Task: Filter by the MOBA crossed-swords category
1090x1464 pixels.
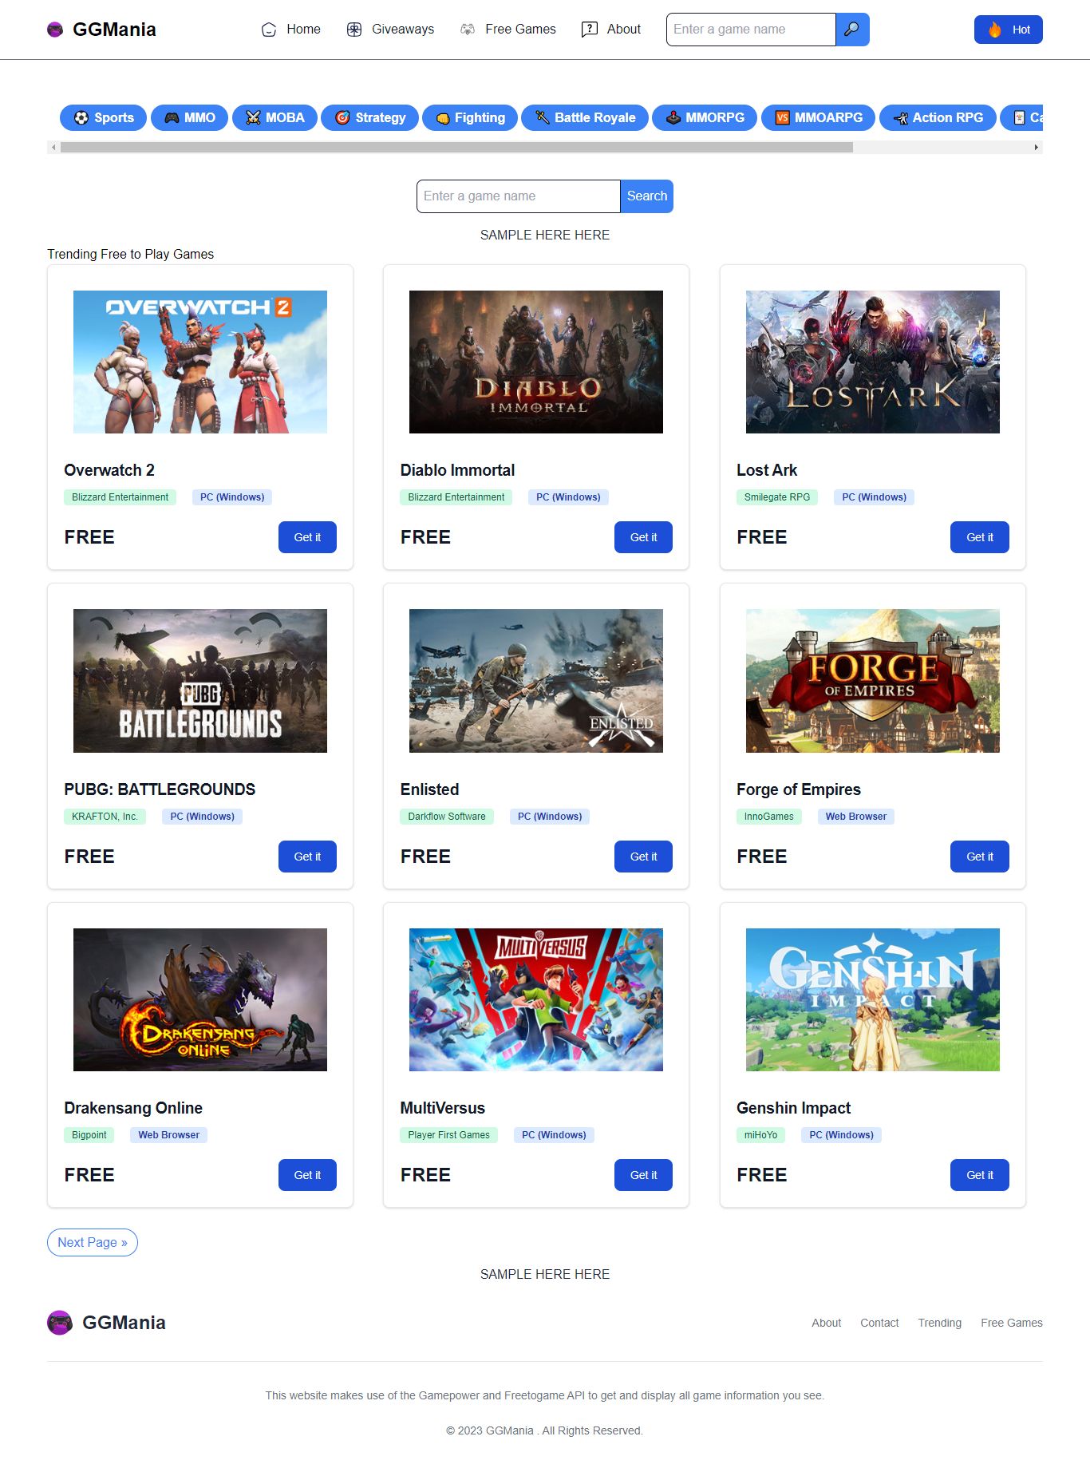Action: (x=274, y=117)
